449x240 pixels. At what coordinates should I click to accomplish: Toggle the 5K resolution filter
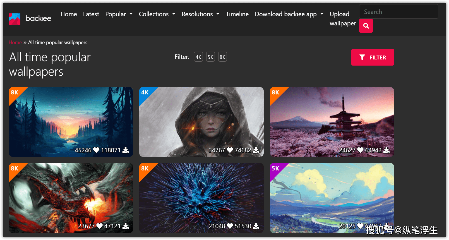point(210,57)
